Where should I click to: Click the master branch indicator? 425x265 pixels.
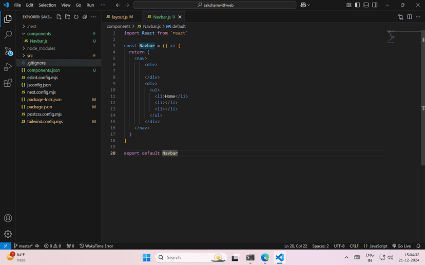tap(23, 246)
